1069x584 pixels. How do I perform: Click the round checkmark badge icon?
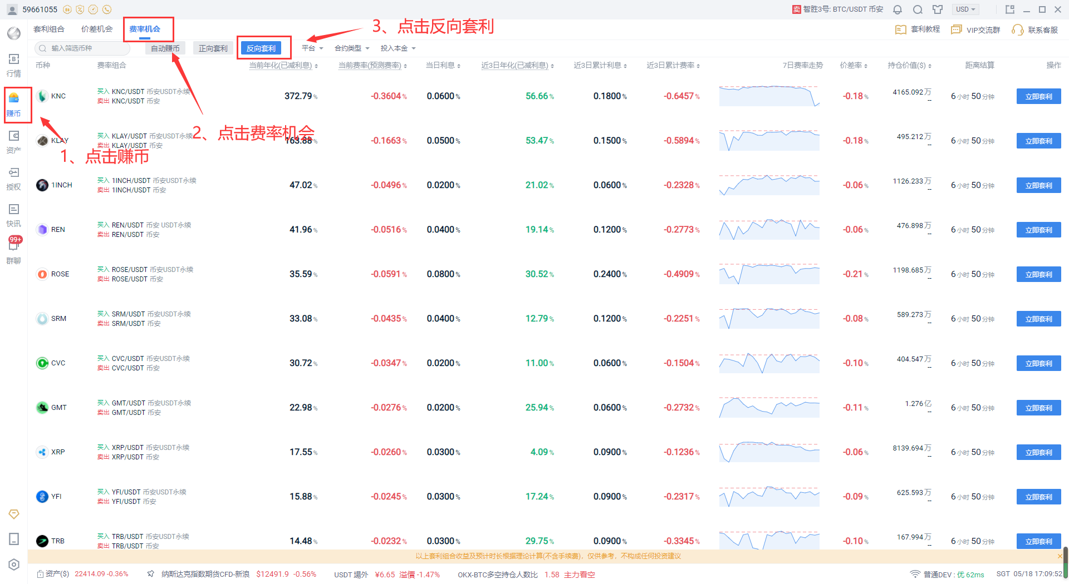tap(94, 9)
